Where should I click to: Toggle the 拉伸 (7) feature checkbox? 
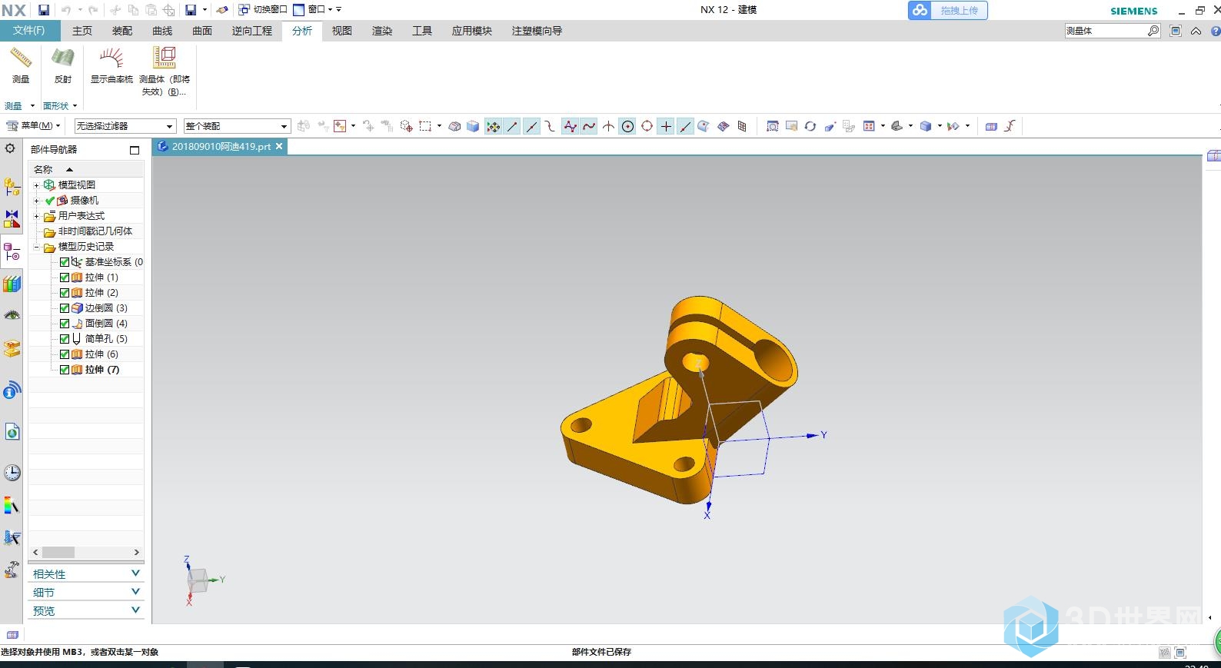(65, 370)
